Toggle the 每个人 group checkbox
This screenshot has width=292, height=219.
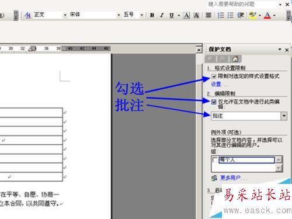coord(215,160)
